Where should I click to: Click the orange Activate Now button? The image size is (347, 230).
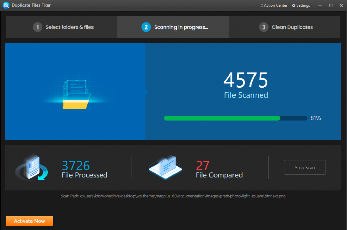tap(29, 221)
